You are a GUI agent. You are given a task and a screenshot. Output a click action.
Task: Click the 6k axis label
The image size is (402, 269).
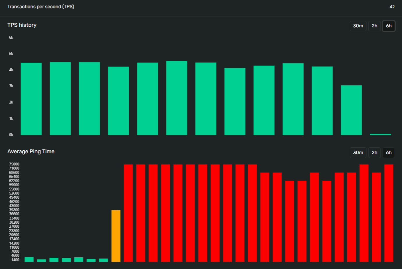pos(11,37)
